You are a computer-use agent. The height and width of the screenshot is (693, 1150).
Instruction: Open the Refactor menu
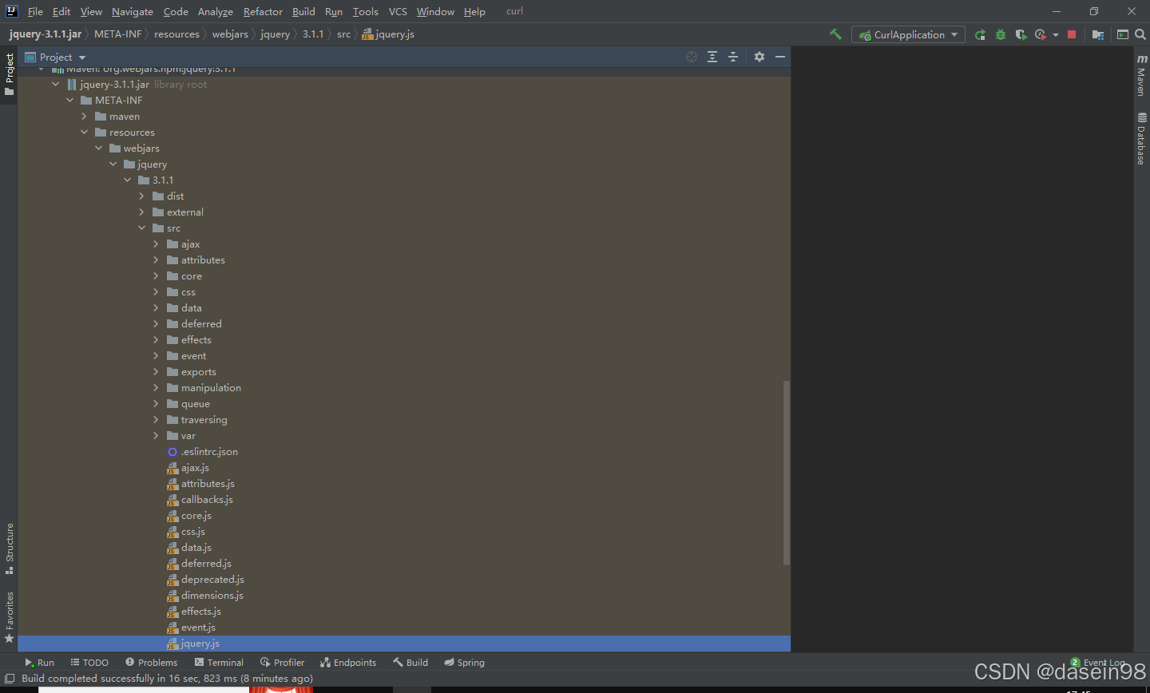pos(263,11)
